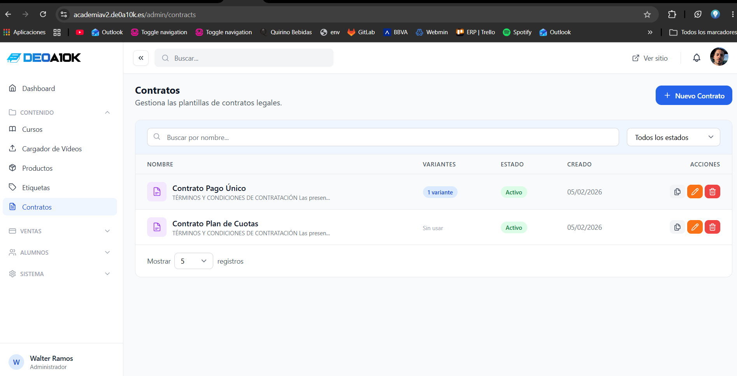Open the YouTube bookmark icon
Screen dimensions: 737x376
(80, 32)
